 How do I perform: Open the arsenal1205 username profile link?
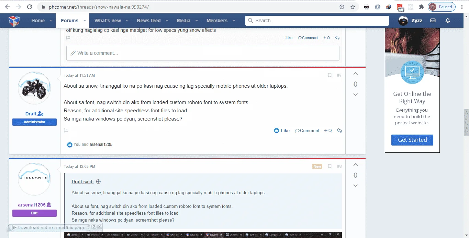32,205
